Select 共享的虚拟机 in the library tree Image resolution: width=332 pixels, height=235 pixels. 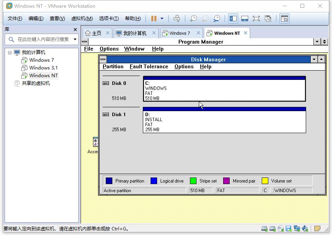click(x=36, y=83)
